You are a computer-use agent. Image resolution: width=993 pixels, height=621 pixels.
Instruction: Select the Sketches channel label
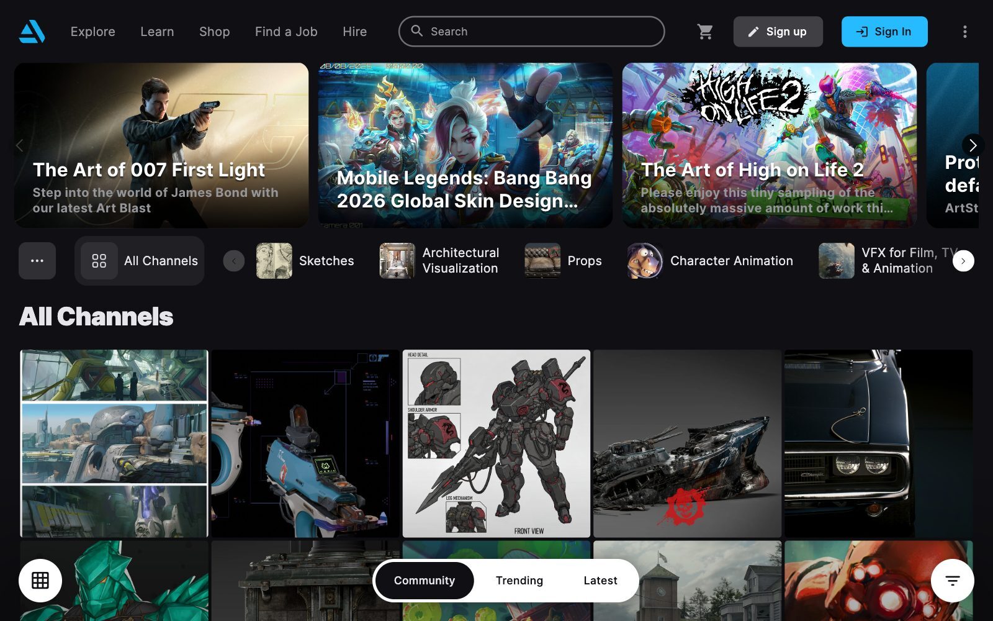[326, 261]
